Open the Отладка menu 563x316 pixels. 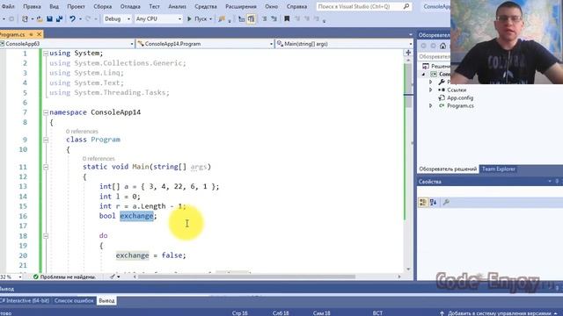130,6
